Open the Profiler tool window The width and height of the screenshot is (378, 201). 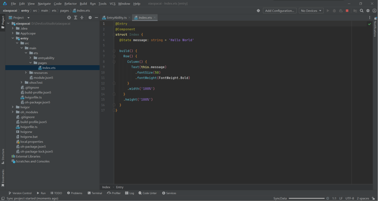114,193
